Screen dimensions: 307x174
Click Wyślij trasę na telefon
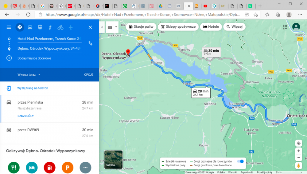click(33, 88)
